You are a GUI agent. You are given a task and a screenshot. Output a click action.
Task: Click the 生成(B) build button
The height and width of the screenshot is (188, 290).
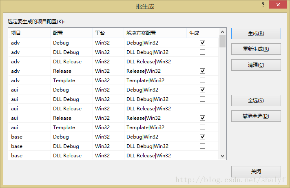(x=256, y=34)
